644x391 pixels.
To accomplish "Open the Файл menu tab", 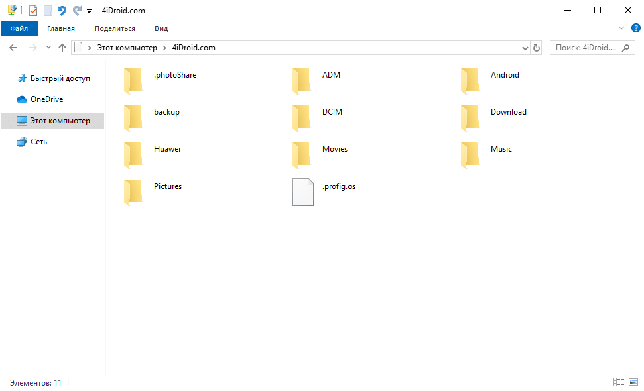I will pyautogui.click(x=19, y=28).
